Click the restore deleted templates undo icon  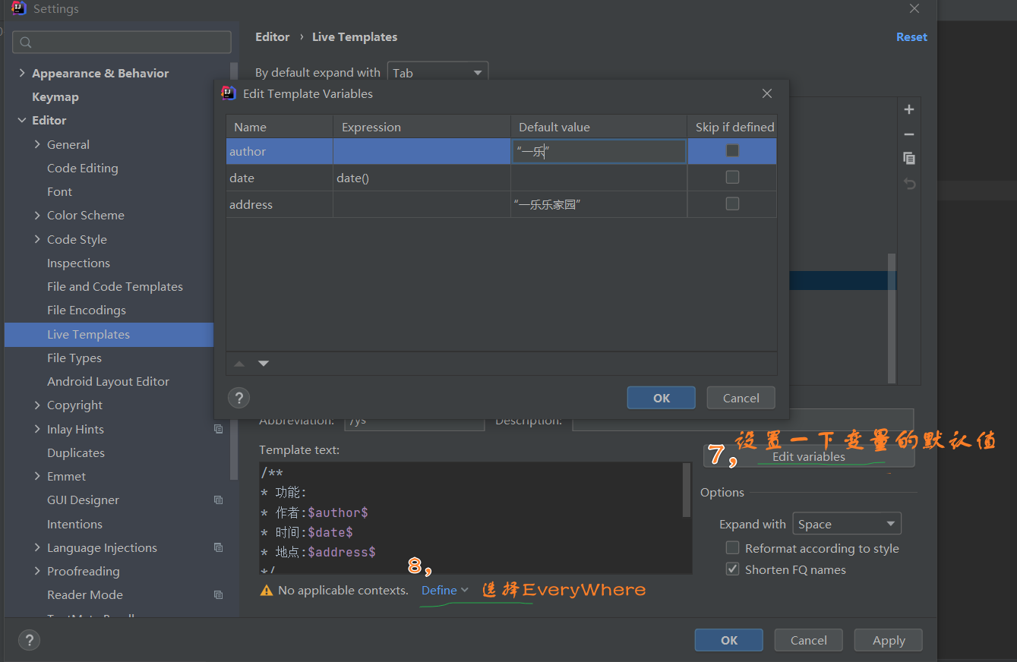point(908,184)
